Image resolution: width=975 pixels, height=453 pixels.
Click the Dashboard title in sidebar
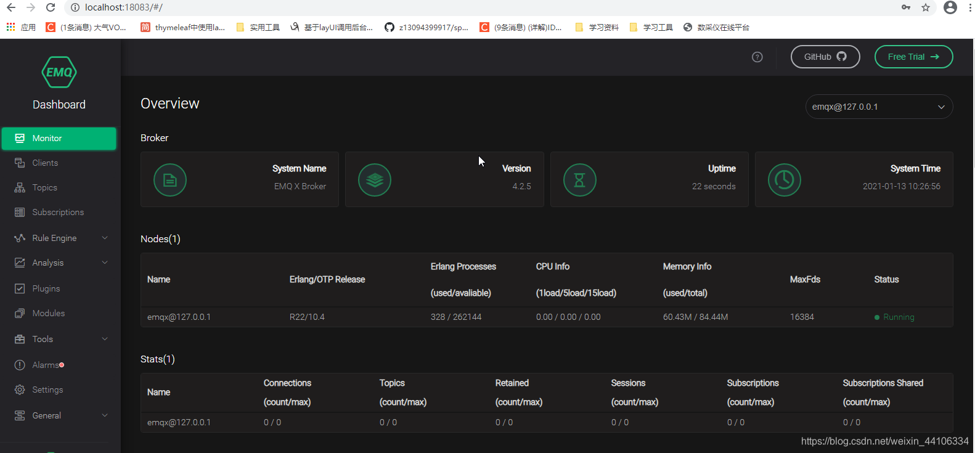coord(59,105)
